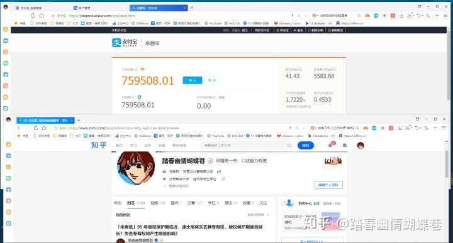Viewport: 453px width, 243px height.
Task: Open undo dropdown arrow in top window toolbar
Action: coord(422,16)
